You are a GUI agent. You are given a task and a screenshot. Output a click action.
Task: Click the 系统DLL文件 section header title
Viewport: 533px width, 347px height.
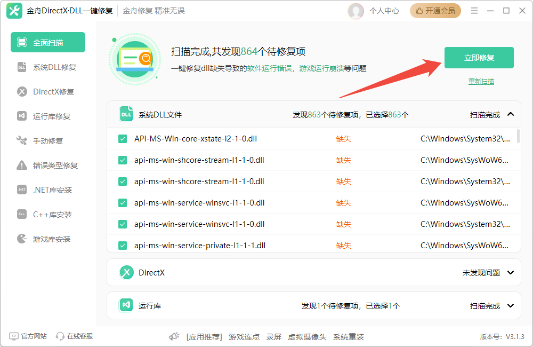tap(160, 115)
